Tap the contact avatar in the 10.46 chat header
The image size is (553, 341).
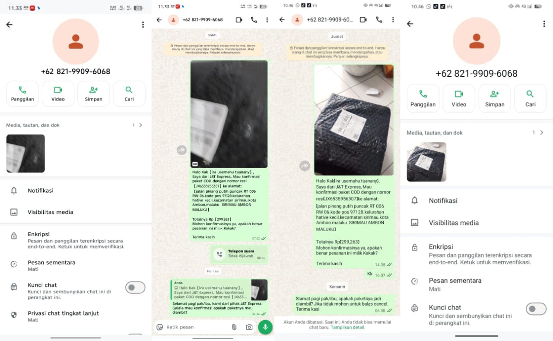tap(297, 20)
